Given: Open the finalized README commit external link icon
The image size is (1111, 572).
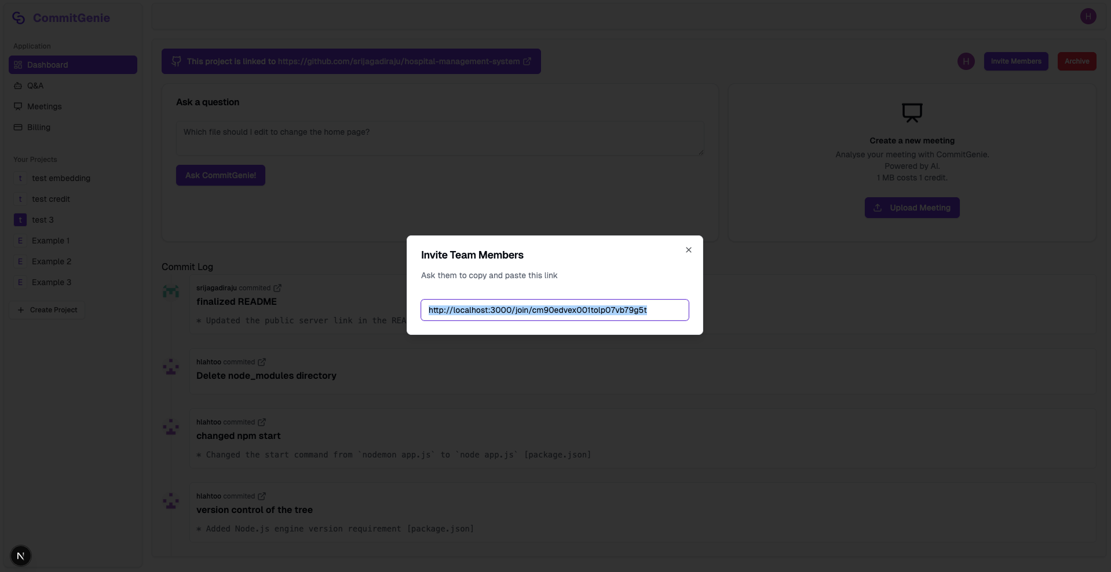Looking at the screenshot, I should (x=277, y=288).
